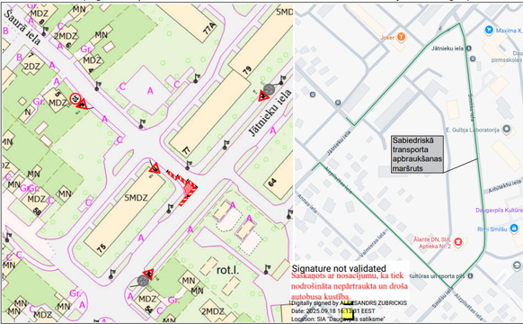The width and height of the screenshot is (523, 324).
Task: Click the Signature not validated text
Action: [x=339, y=268]
